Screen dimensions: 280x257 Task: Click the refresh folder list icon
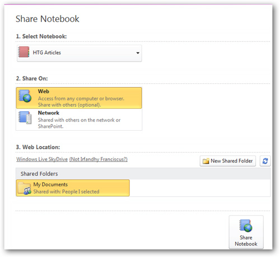(x=265, y=161)
